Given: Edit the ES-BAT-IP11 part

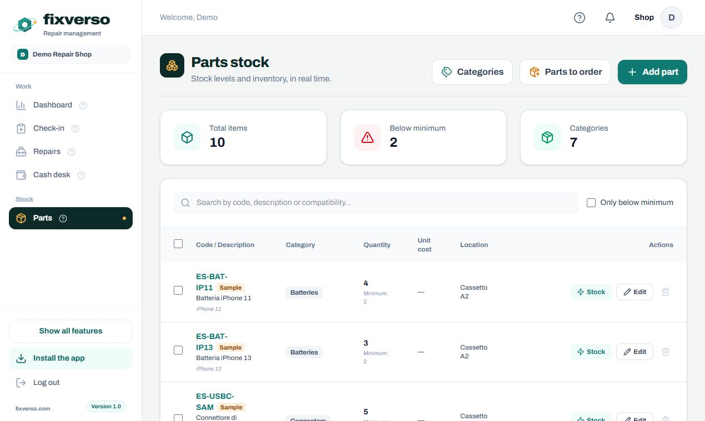Looking at the screenshot, I should tap(634, 292).
